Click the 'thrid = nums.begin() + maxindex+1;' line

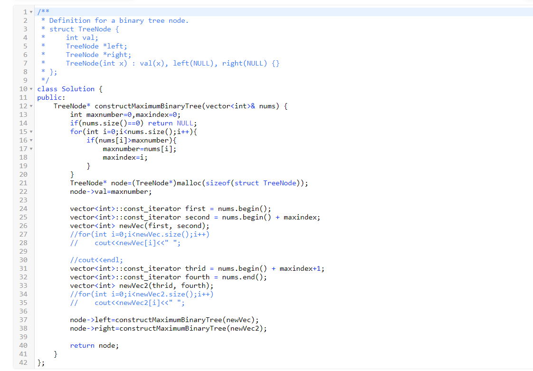pyautogui.click(x=197, y=268)
